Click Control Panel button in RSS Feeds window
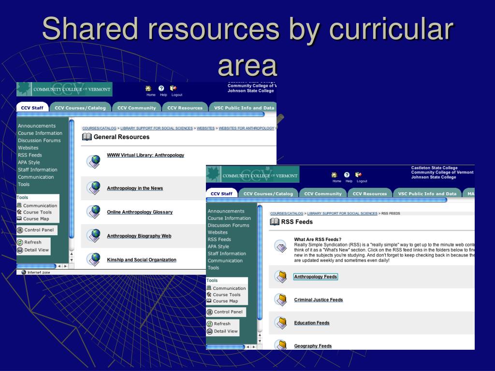The image size is (495, 371). click(x=226, y=312)
